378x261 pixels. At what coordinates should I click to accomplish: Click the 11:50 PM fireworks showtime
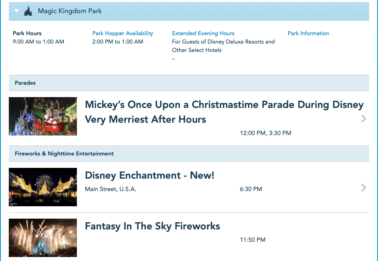coord(252,240)
